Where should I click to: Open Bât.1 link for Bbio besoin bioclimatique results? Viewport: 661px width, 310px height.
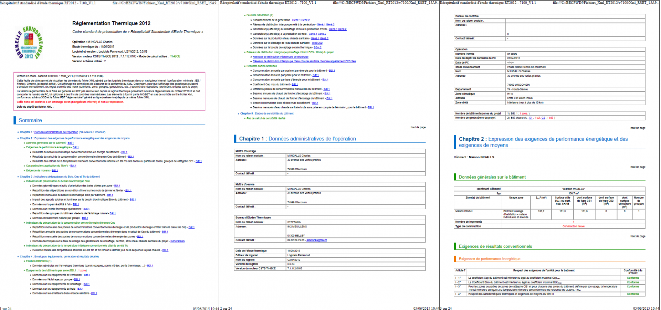pyautogui.click(x=124, y=152)
